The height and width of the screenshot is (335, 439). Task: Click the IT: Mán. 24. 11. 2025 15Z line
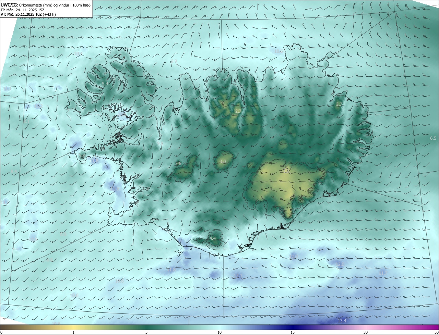pos(23,10)
